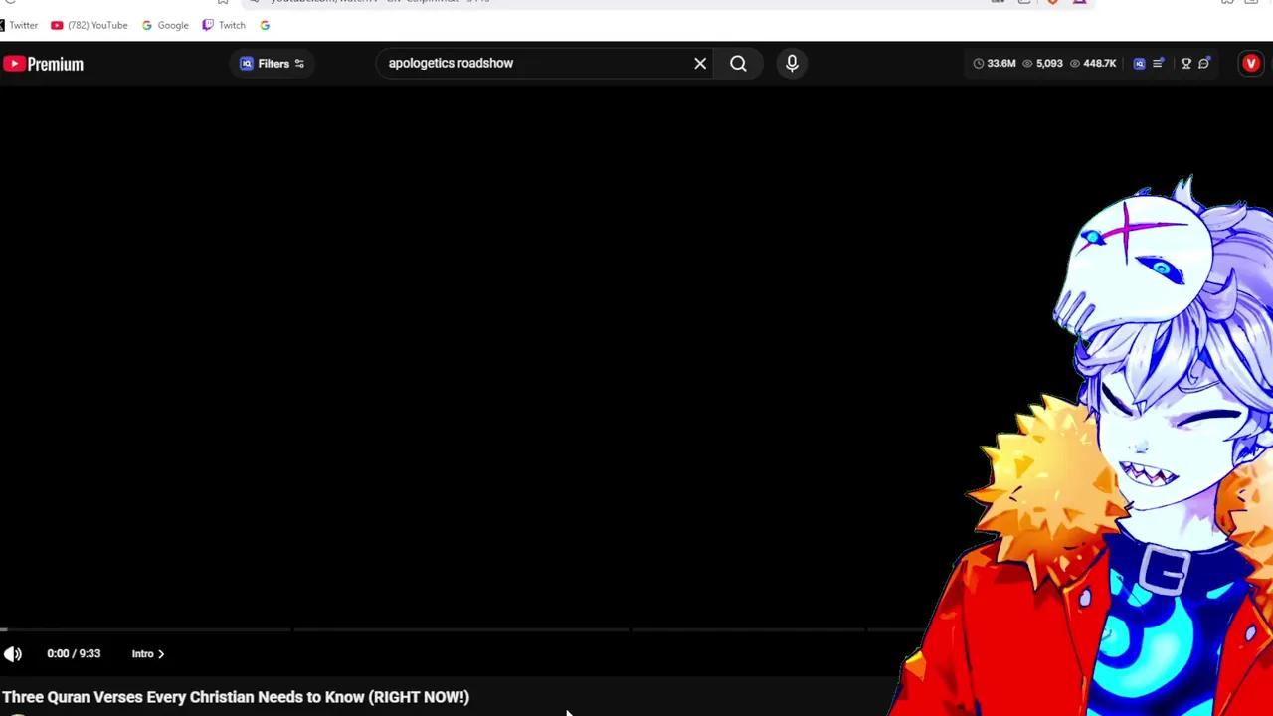Click the 33.6M clock stat
This screenshot has height=716, width=1273.
point(995,64)
